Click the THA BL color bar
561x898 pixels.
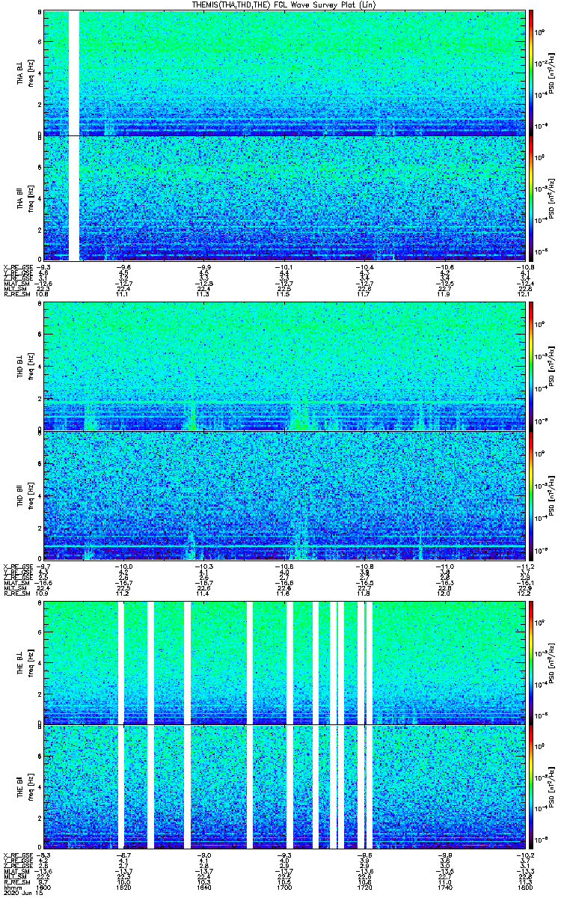(530, 73)
